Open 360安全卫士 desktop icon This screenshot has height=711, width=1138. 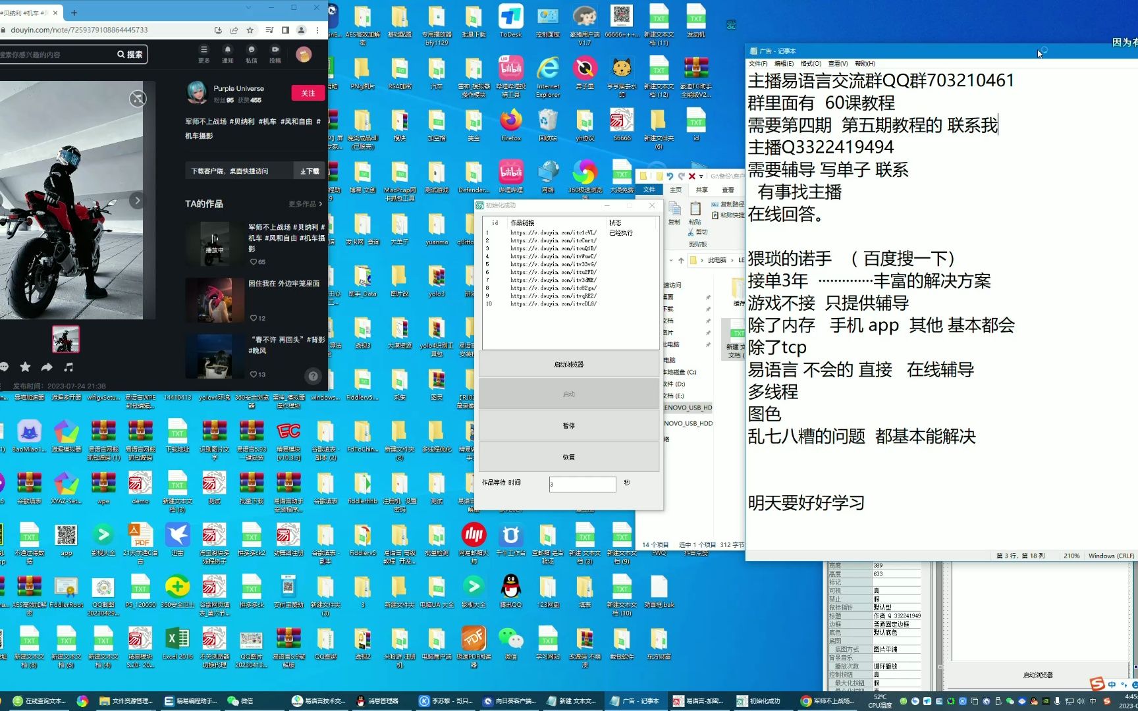click(x=178, y=591)
